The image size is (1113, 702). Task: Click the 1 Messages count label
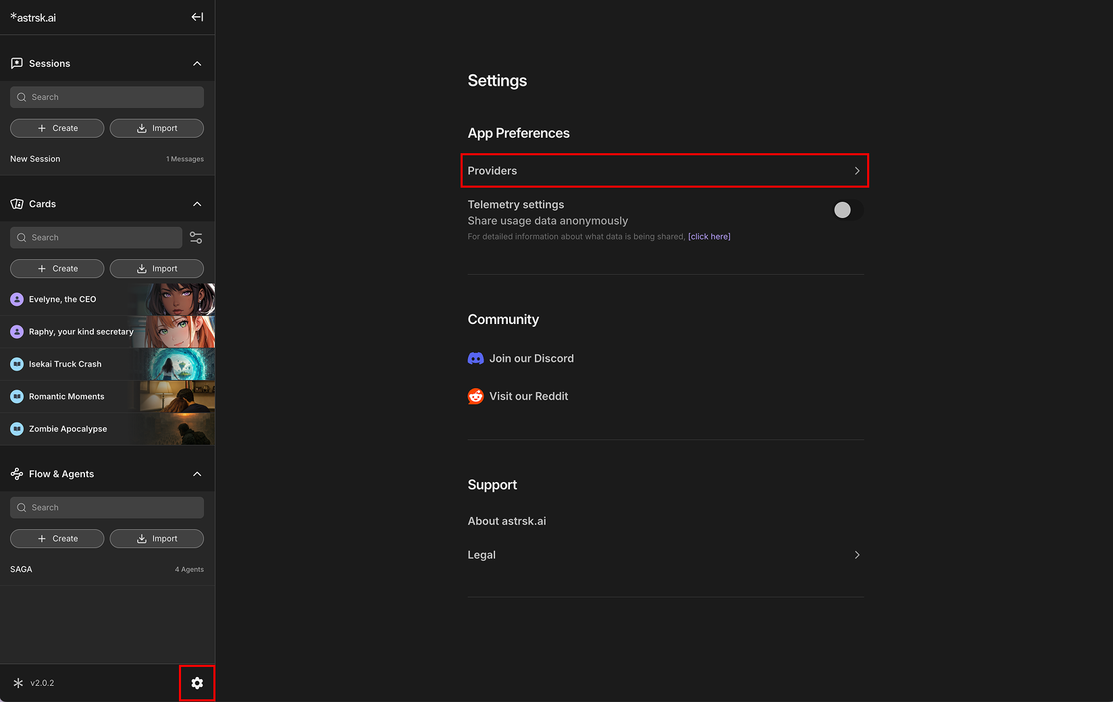pyautogui.click(x=185, y=159)
